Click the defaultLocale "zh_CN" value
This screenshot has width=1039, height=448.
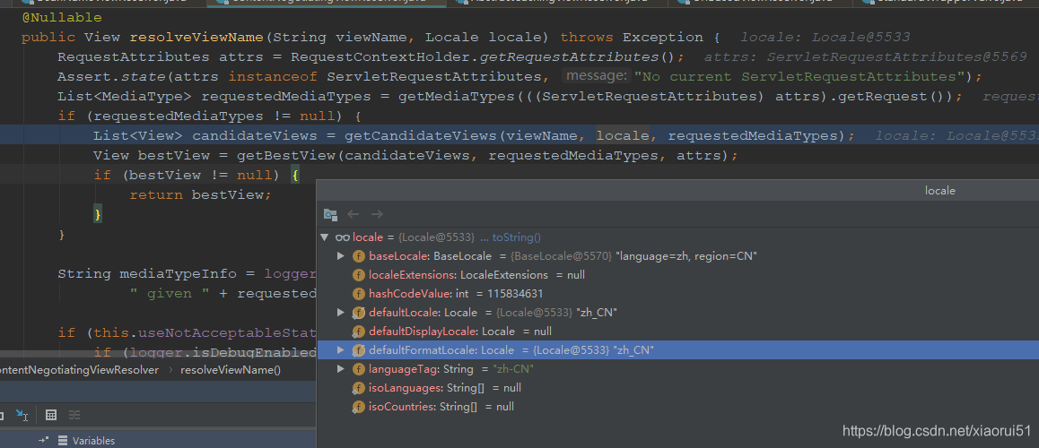597,313
